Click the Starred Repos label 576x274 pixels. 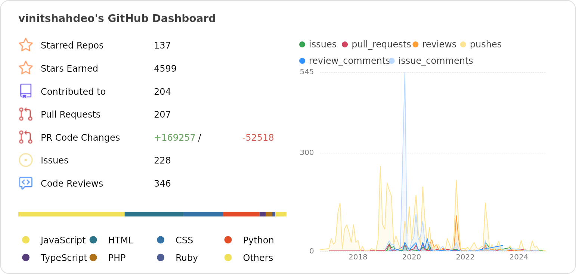point(72,46)
